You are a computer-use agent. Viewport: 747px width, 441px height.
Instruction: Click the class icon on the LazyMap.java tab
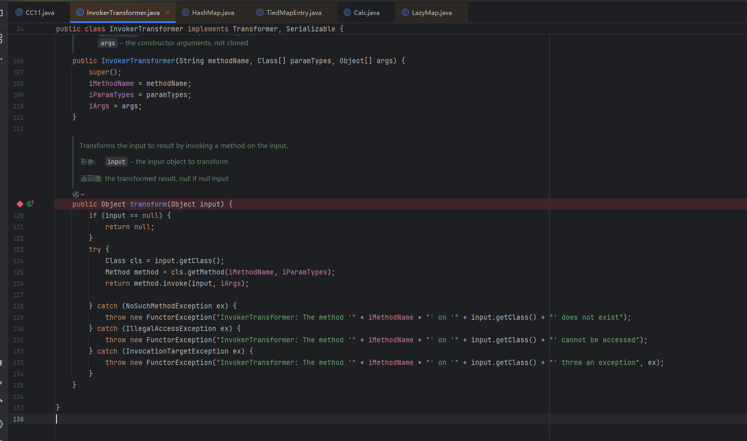coord(405,12)
